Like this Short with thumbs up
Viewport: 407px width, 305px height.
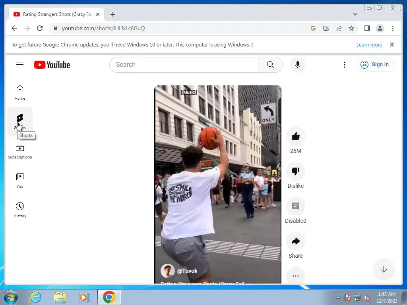(296, 136)
